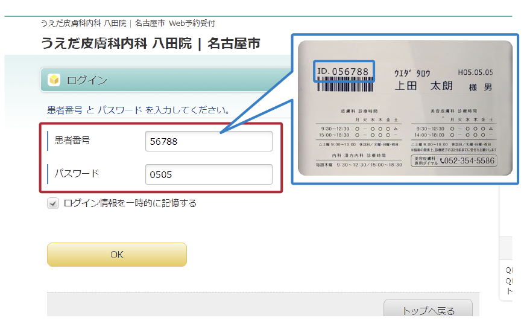524x321 pixels.
Task: Click the instruction text 患者番号 と パスワード を入力してください
Action: pos(138,110)
